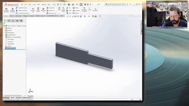
Task: Expand the History tree node
Action: pyautogui.click(x=4, y=28)
